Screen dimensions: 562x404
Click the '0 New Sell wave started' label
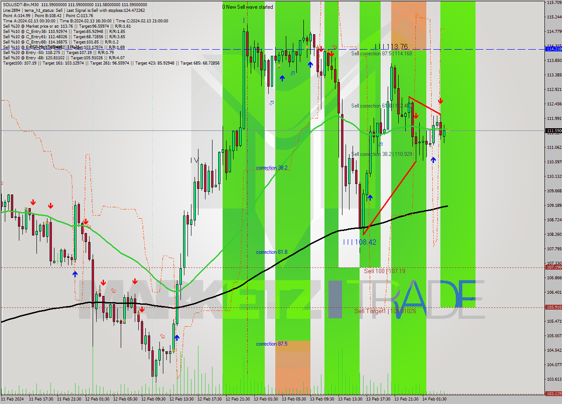[x=247, y=7]
